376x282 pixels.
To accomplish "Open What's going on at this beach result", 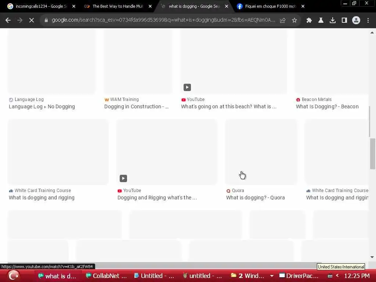I will tap(229, 106).
